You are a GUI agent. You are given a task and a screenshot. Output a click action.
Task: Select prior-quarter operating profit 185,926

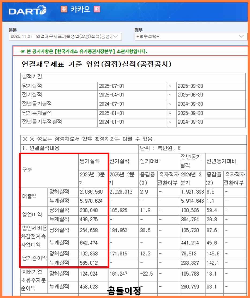click(x=118, y=210)
